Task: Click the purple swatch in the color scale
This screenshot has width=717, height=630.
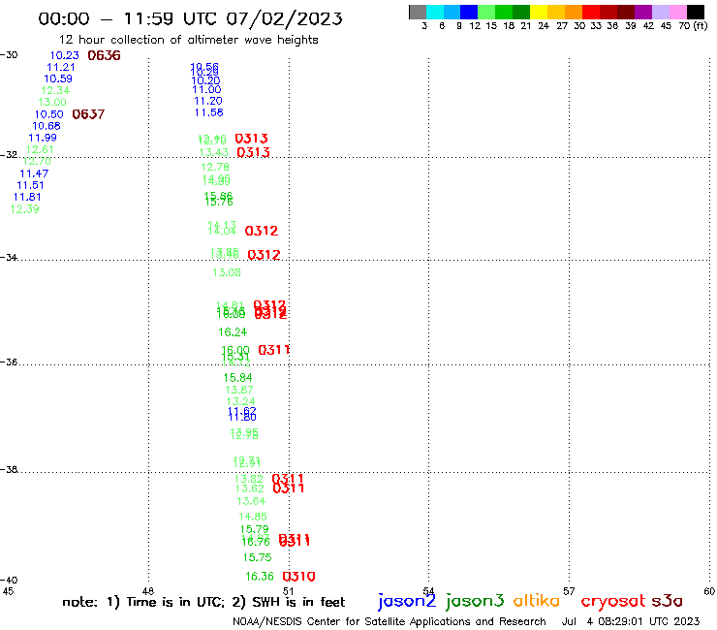Action: (x=643, y=12)
